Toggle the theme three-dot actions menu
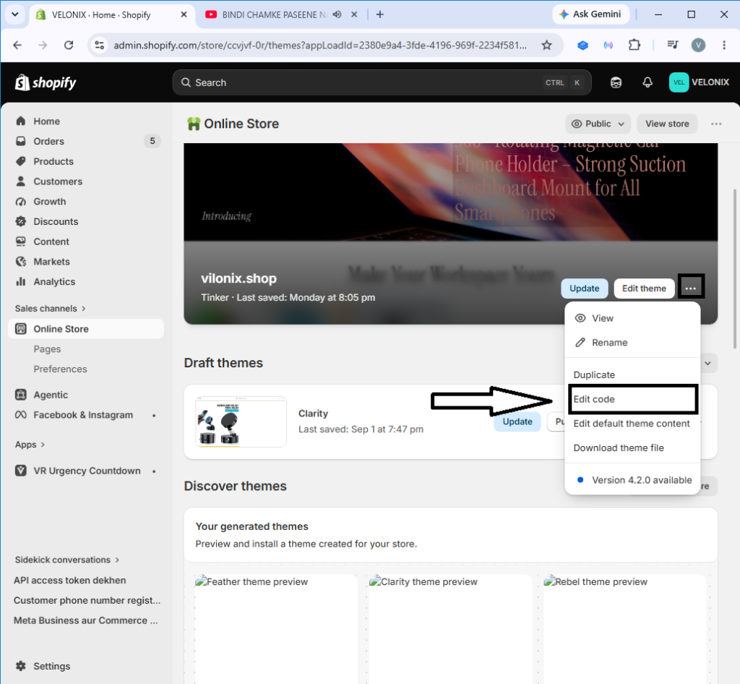740x684 pixels. [691, 288]
